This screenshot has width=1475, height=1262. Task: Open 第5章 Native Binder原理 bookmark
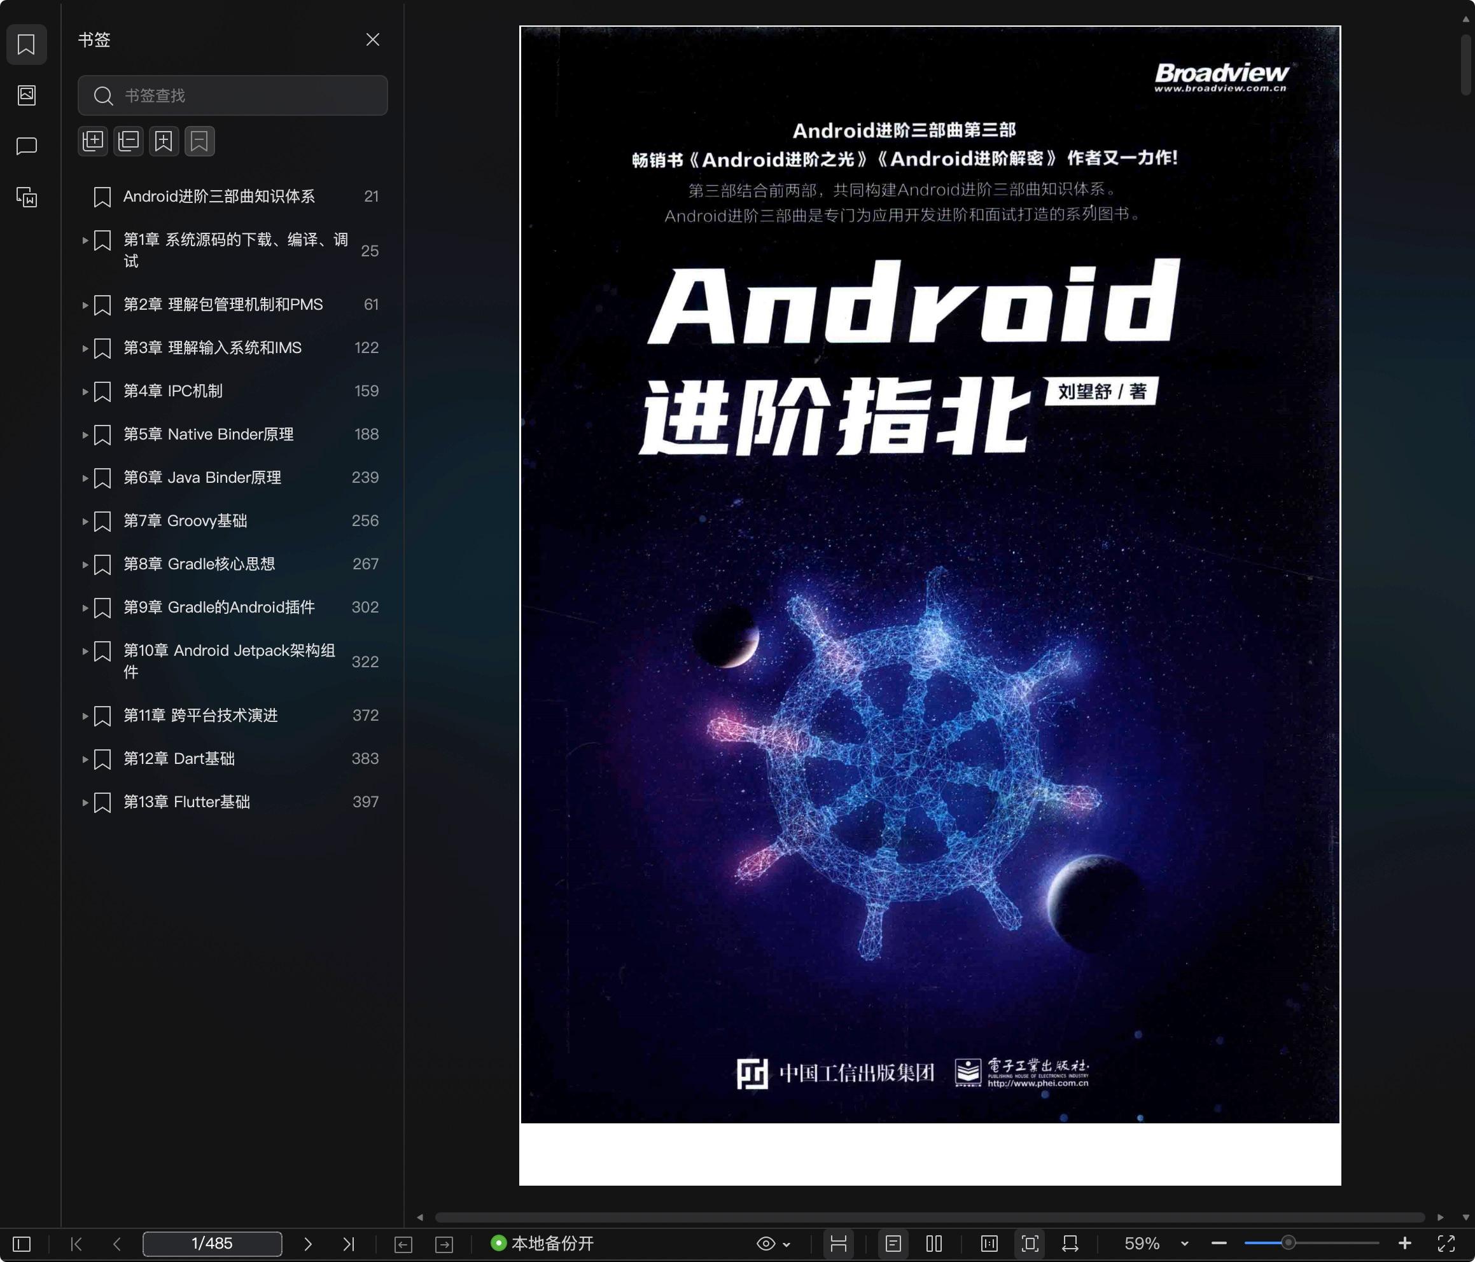209,434
